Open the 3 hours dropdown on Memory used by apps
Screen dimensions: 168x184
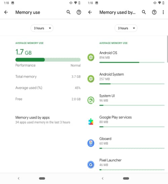tap(126, 28)
